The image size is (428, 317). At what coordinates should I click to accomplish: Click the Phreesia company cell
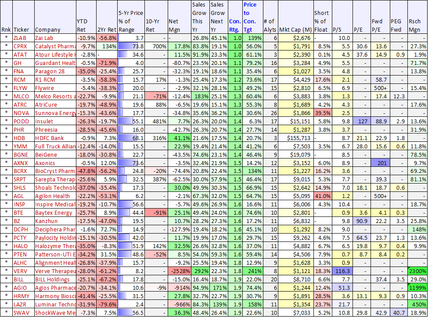pos(55,130)
